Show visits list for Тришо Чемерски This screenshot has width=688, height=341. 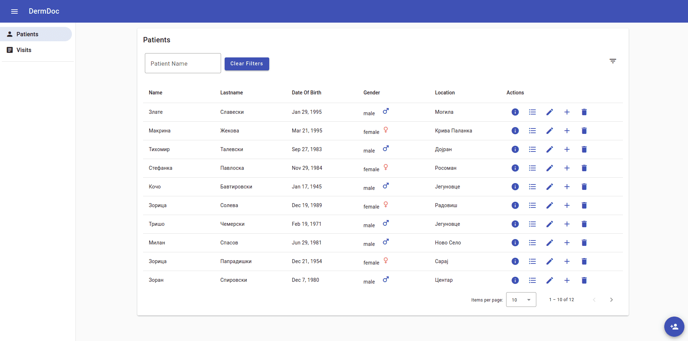pyautogui.click(x=532, y=224)
